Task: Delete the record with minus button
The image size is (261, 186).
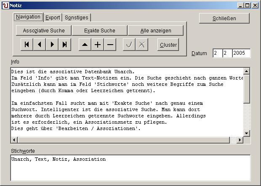Action: pos(110,45)
